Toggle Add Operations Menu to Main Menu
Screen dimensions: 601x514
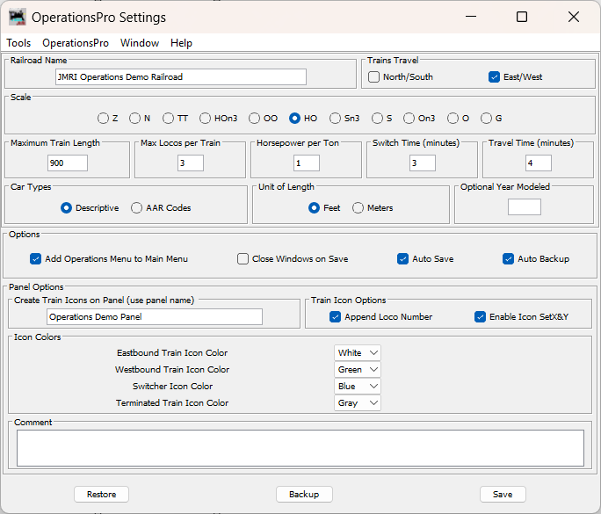35,258
